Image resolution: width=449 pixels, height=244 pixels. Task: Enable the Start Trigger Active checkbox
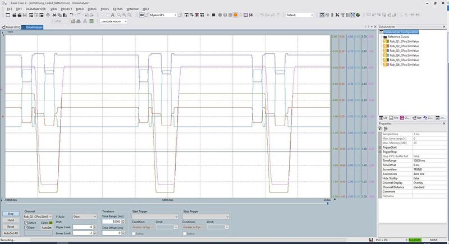(x=133, y=233)
